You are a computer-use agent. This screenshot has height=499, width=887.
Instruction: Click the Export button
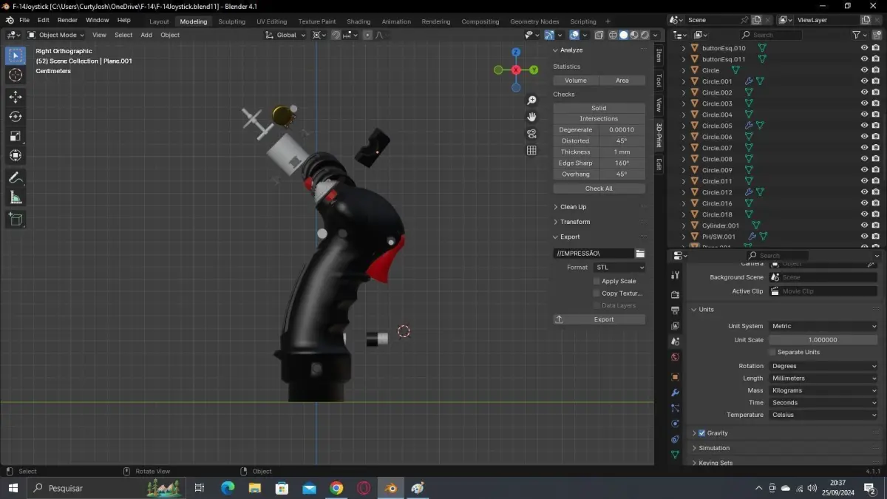pyautogui.click(x=599, y=319)
